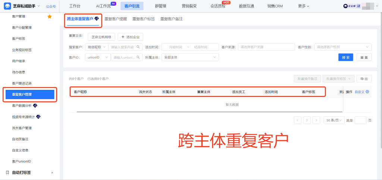Open 用户继承 in the sidebar
Screen dimensions: 382x180
(19, 61)
